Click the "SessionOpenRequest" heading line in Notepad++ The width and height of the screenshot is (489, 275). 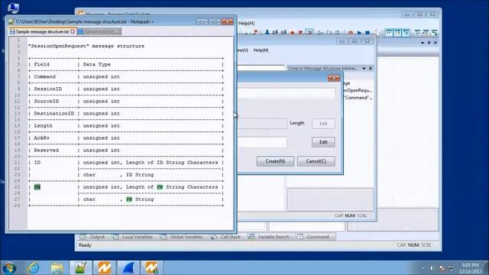86,46
